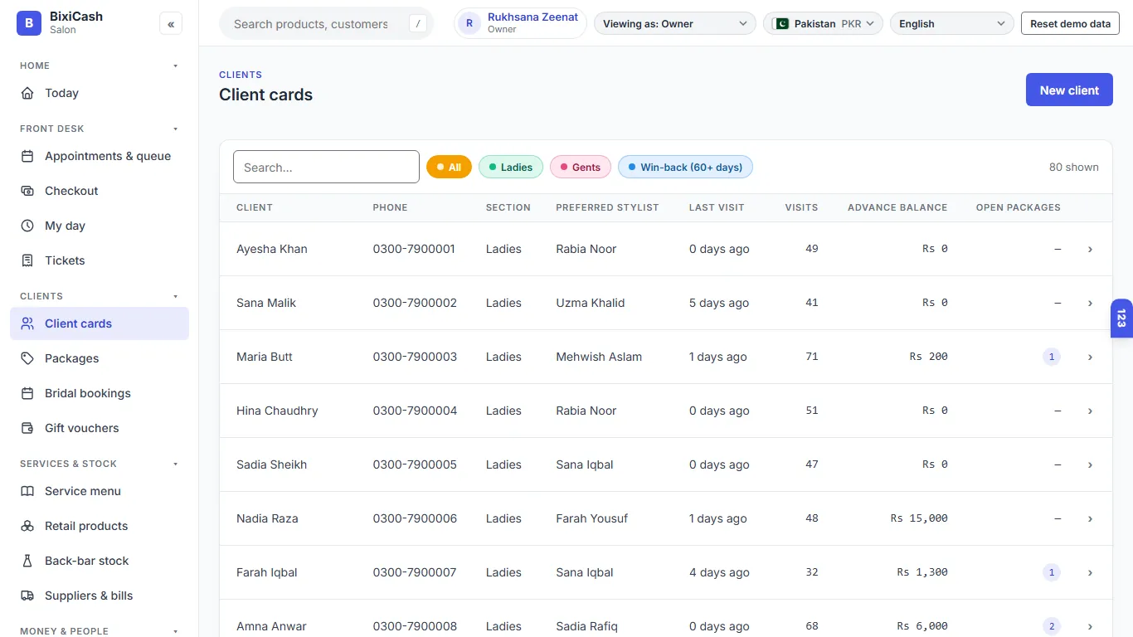
Task: Collapse the sidebar with the chevron button
Action: (x=171, y=24)
